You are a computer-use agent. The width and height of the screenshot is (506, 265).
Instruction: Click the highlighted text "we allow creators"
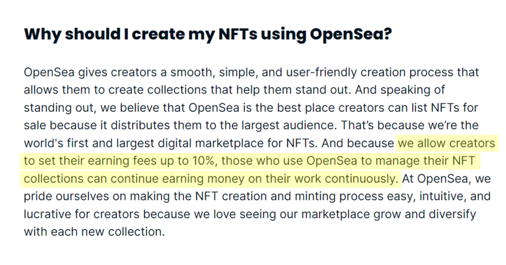pyautogui.click(x=446, y=143)
